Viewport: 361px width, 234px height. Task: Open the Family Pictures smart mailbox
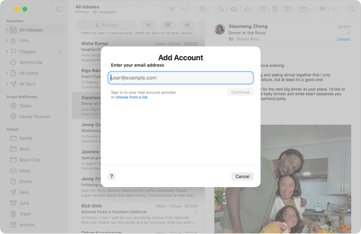click(35, 116)
